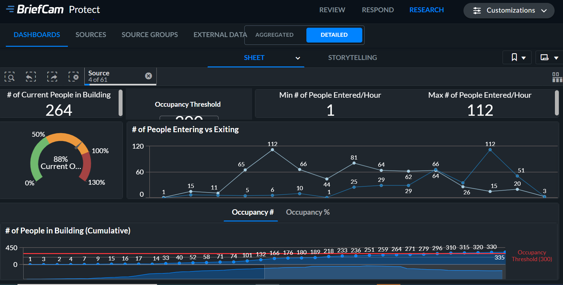
Task: Expand the Sheet dropdown chevron
Action: click(x=298, y=58)
